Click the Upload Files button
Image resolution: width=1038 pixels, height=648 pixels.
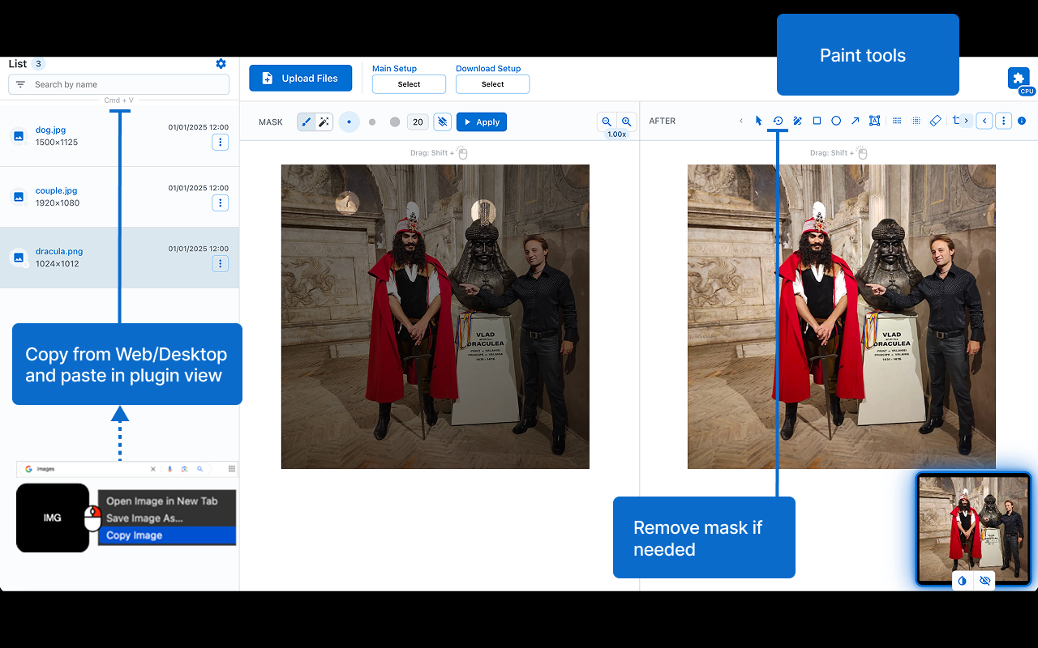pos(300,78)
